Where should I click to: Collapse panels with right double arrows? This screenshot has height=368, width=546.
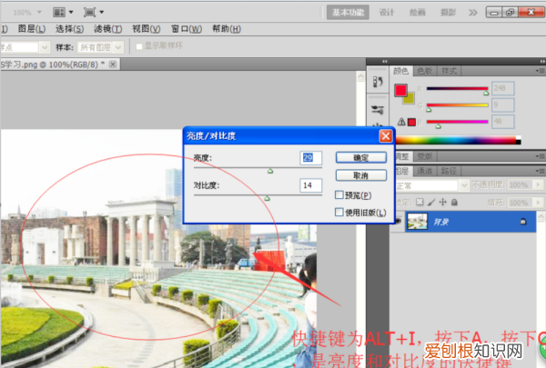(542, 61)
